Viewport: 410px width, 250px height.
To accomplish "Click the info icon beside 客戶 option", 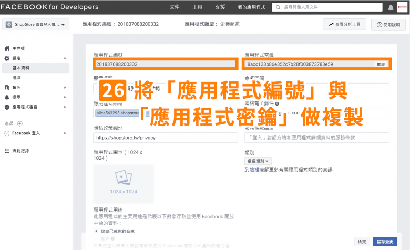I will [112, 238].
